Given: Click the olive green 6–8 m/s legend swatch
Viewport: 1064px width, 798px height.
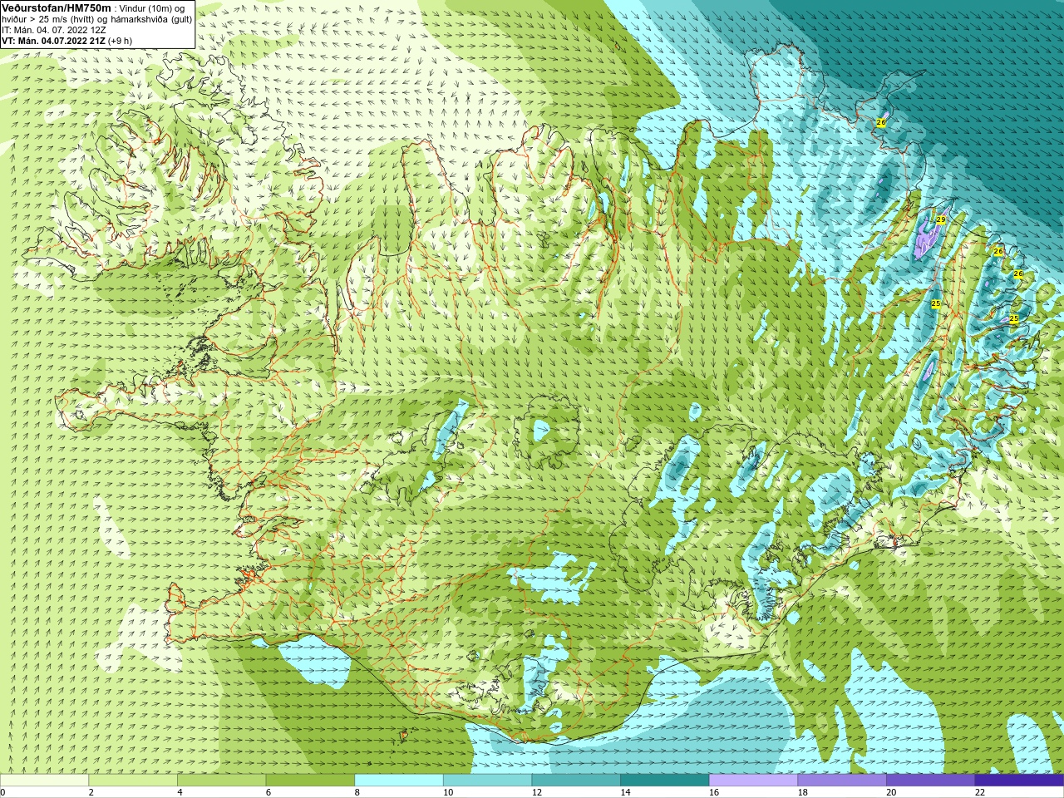Looking at the screenshot, I should pos(310,781).
